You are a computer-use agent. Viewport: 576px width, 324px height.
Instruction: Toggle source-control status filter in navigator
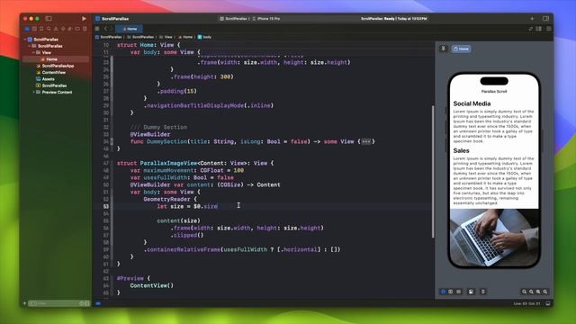(x=87, y=303)
